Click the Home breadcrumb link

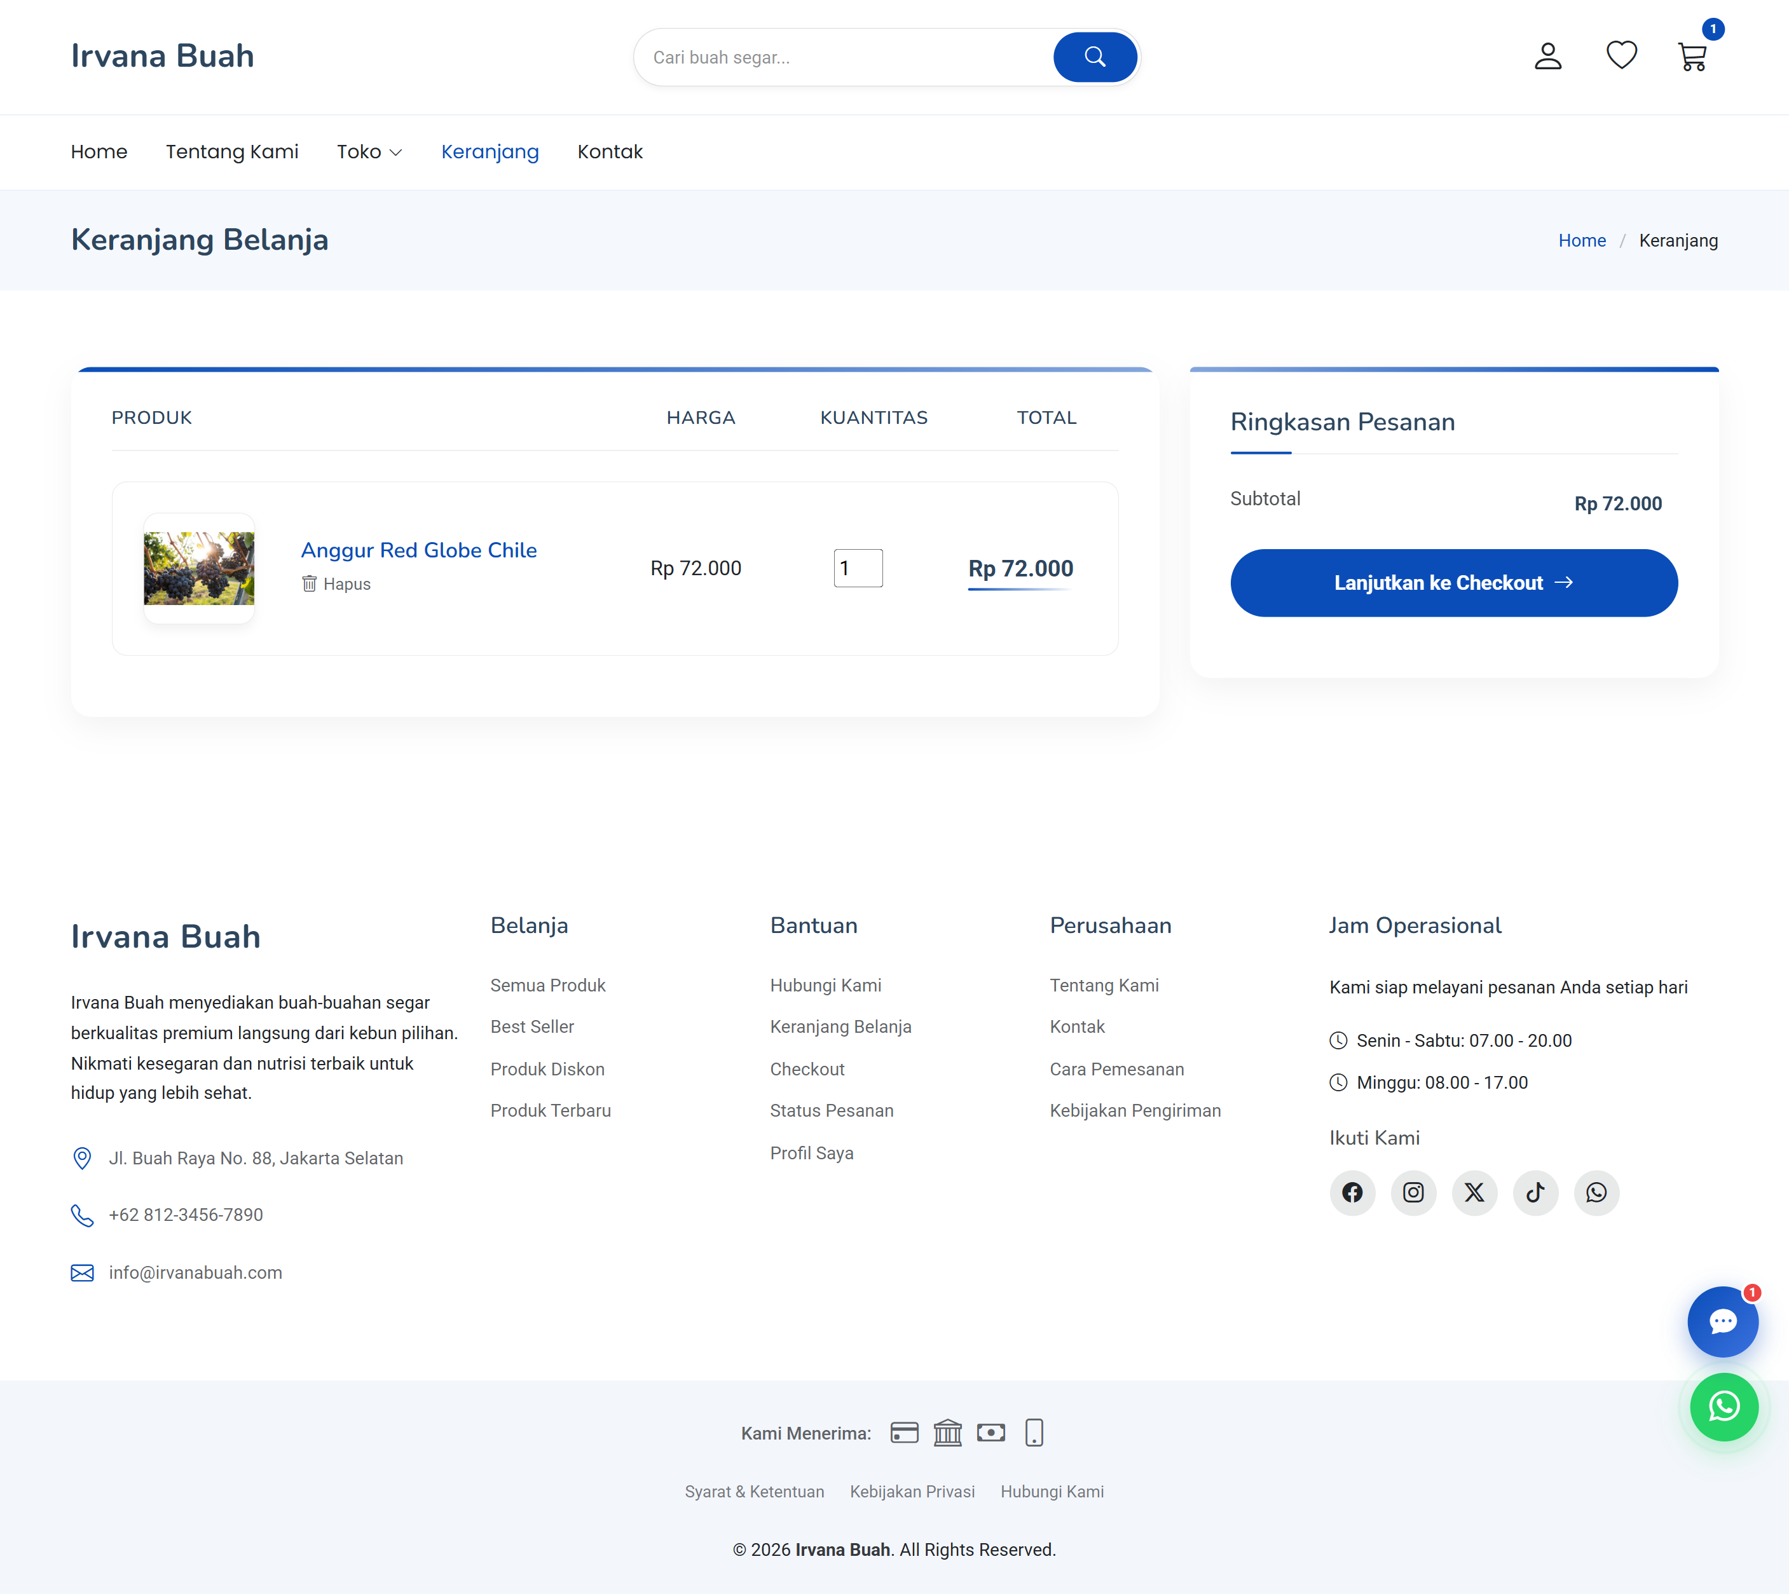coord(1581,241)
